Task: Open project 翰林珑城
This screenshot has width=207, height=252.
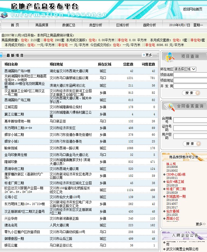Action: tap(11, 148)
